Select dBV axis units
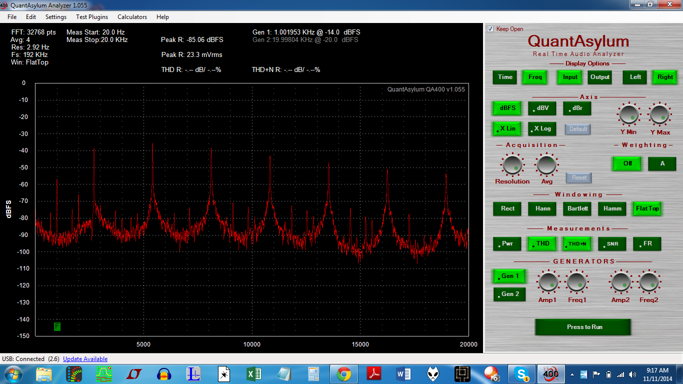This screenshot has height=384, width=683. (542, 108)
